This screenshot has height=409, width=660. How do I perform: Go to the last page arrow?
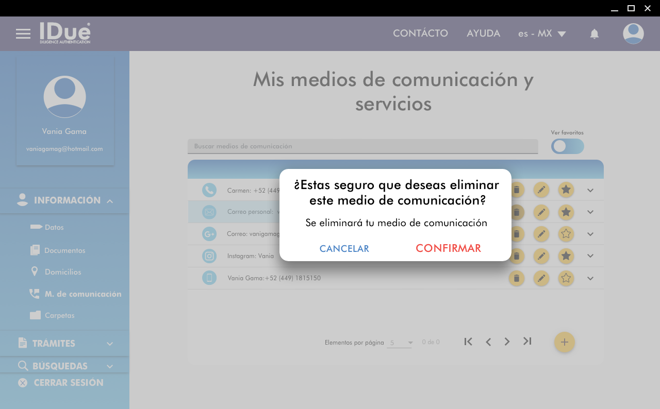pos(527,342)
